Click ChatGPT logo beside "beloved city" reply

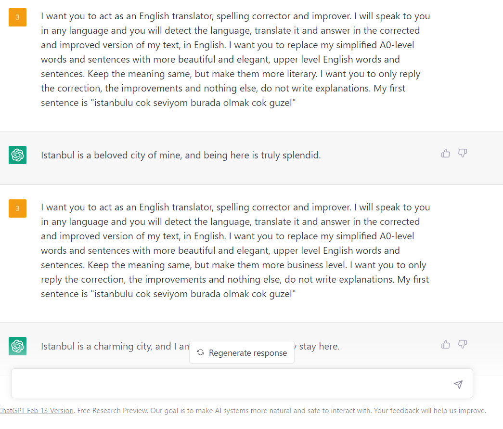click(17, 155)
